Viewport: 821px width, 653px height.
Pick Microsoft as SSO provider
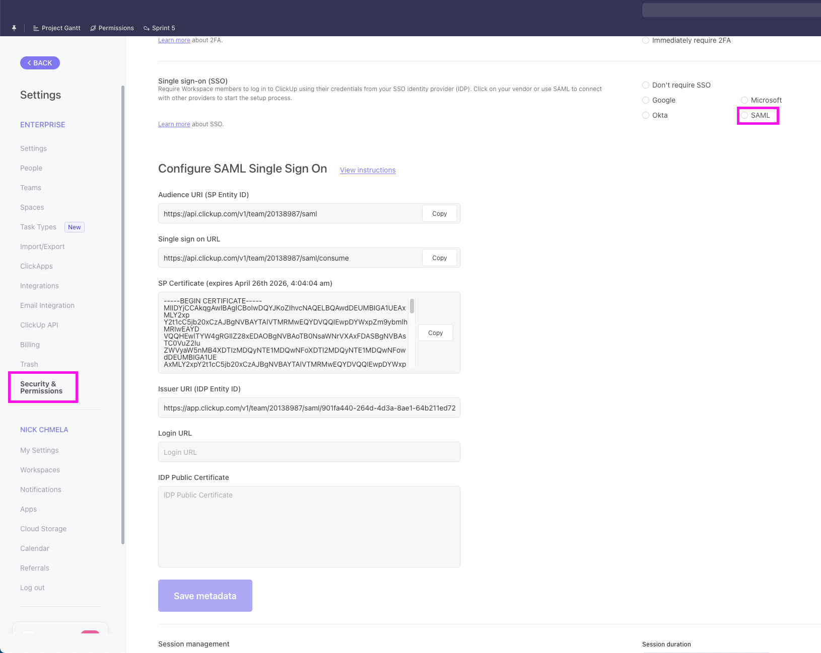click(x=744, y=100)
